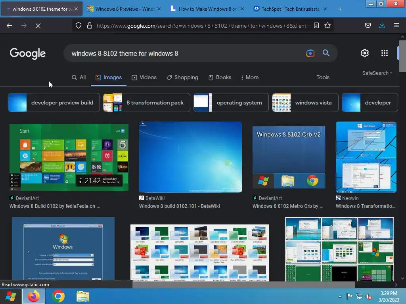Open network tray icon

pyautogui.click(x=359, y=296)
